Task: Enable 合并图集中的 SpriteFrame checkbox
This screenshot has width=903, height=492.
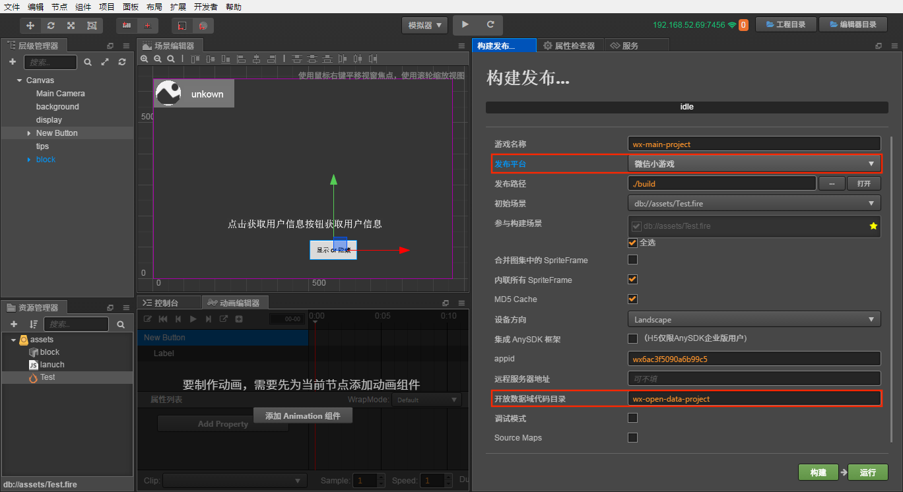Action: (632, 259)
